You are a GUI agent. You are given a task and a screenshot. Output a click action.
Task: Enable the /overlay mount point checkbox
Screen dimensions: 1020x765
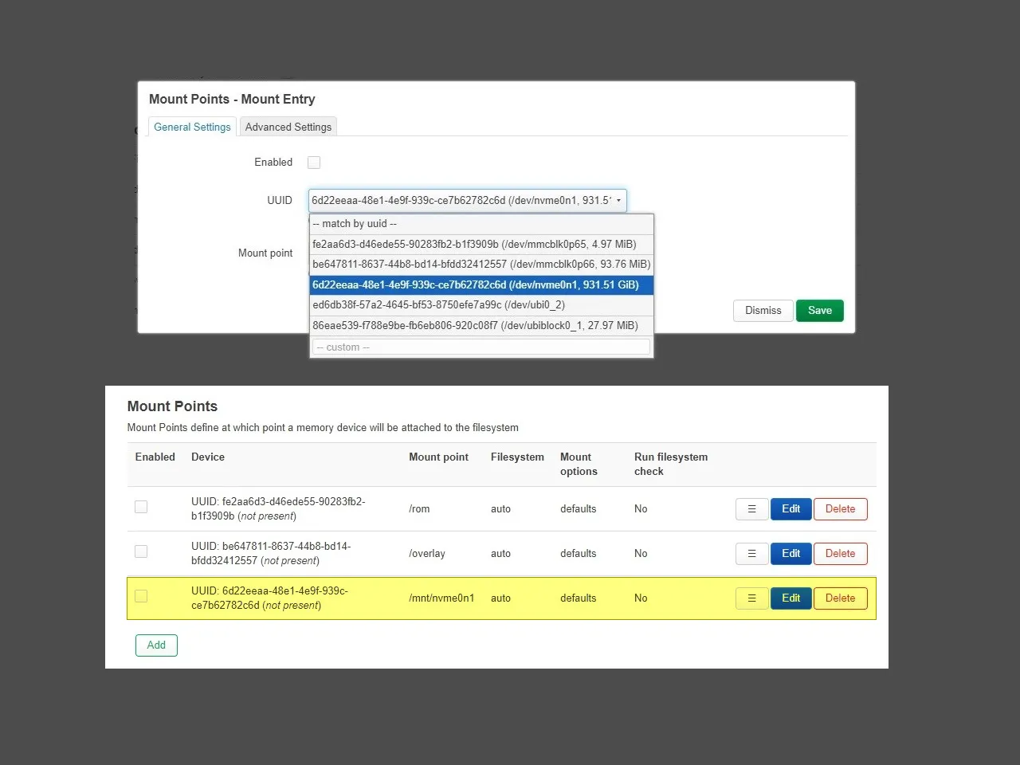[x=141, y=551]
